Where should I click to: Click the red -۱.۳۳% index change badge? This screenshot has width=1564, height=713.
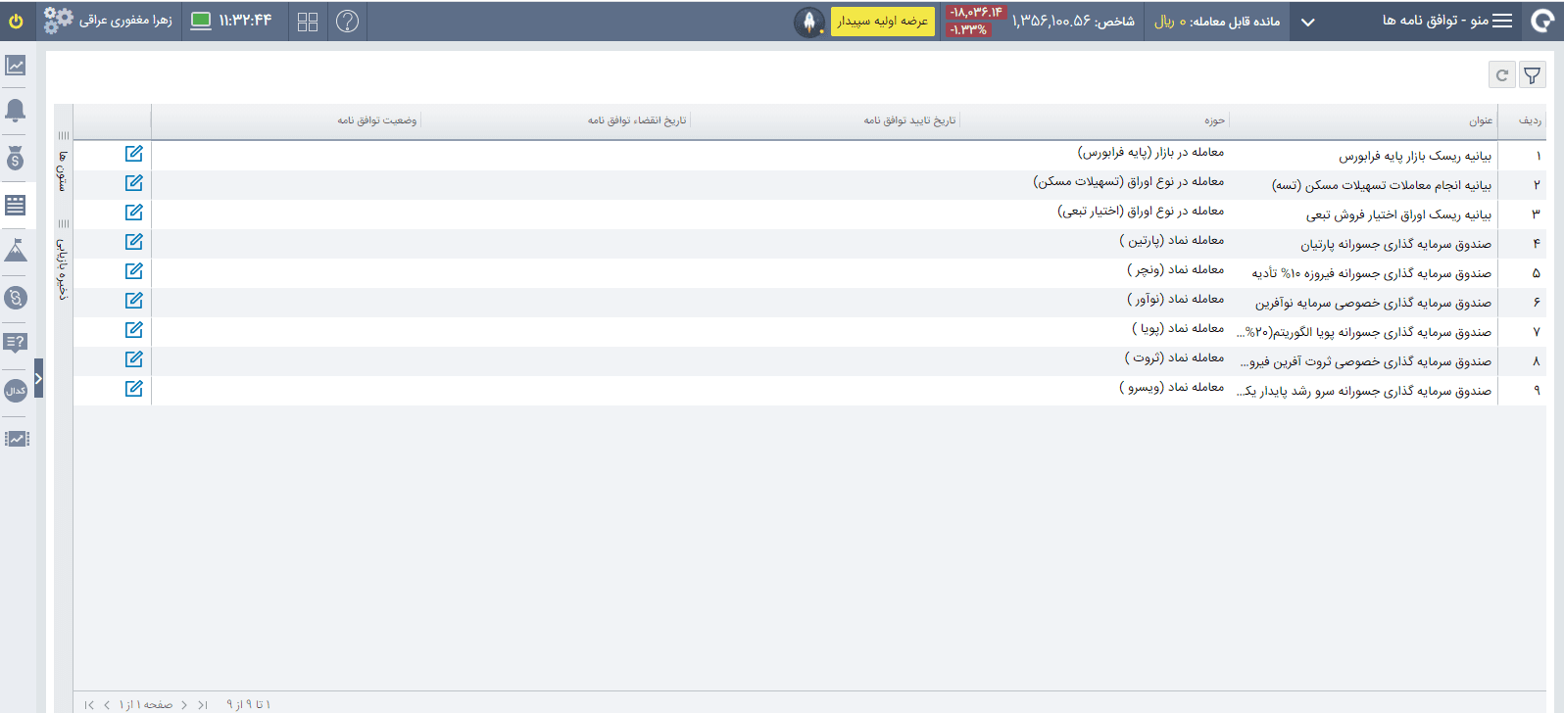[x=968, y=30]
